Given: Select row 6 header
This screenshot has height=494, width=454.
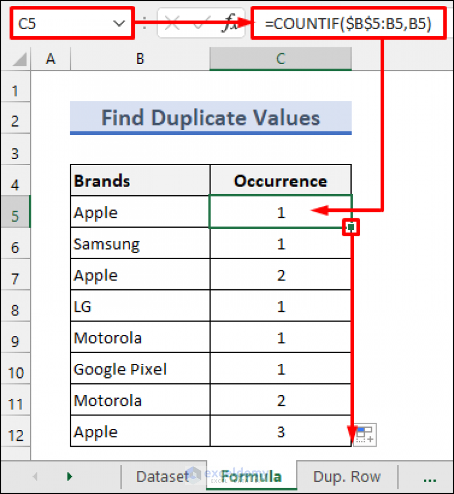Looking at the screenshot, I should coord(15,243).
